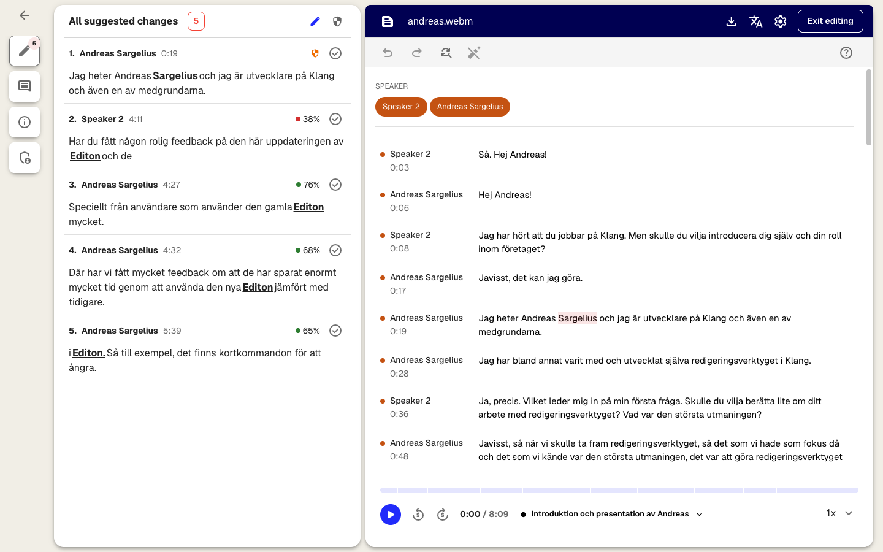Click the 68% confidence indicator
The width and height of the screenshot is (883, 552).
(308, 250)
